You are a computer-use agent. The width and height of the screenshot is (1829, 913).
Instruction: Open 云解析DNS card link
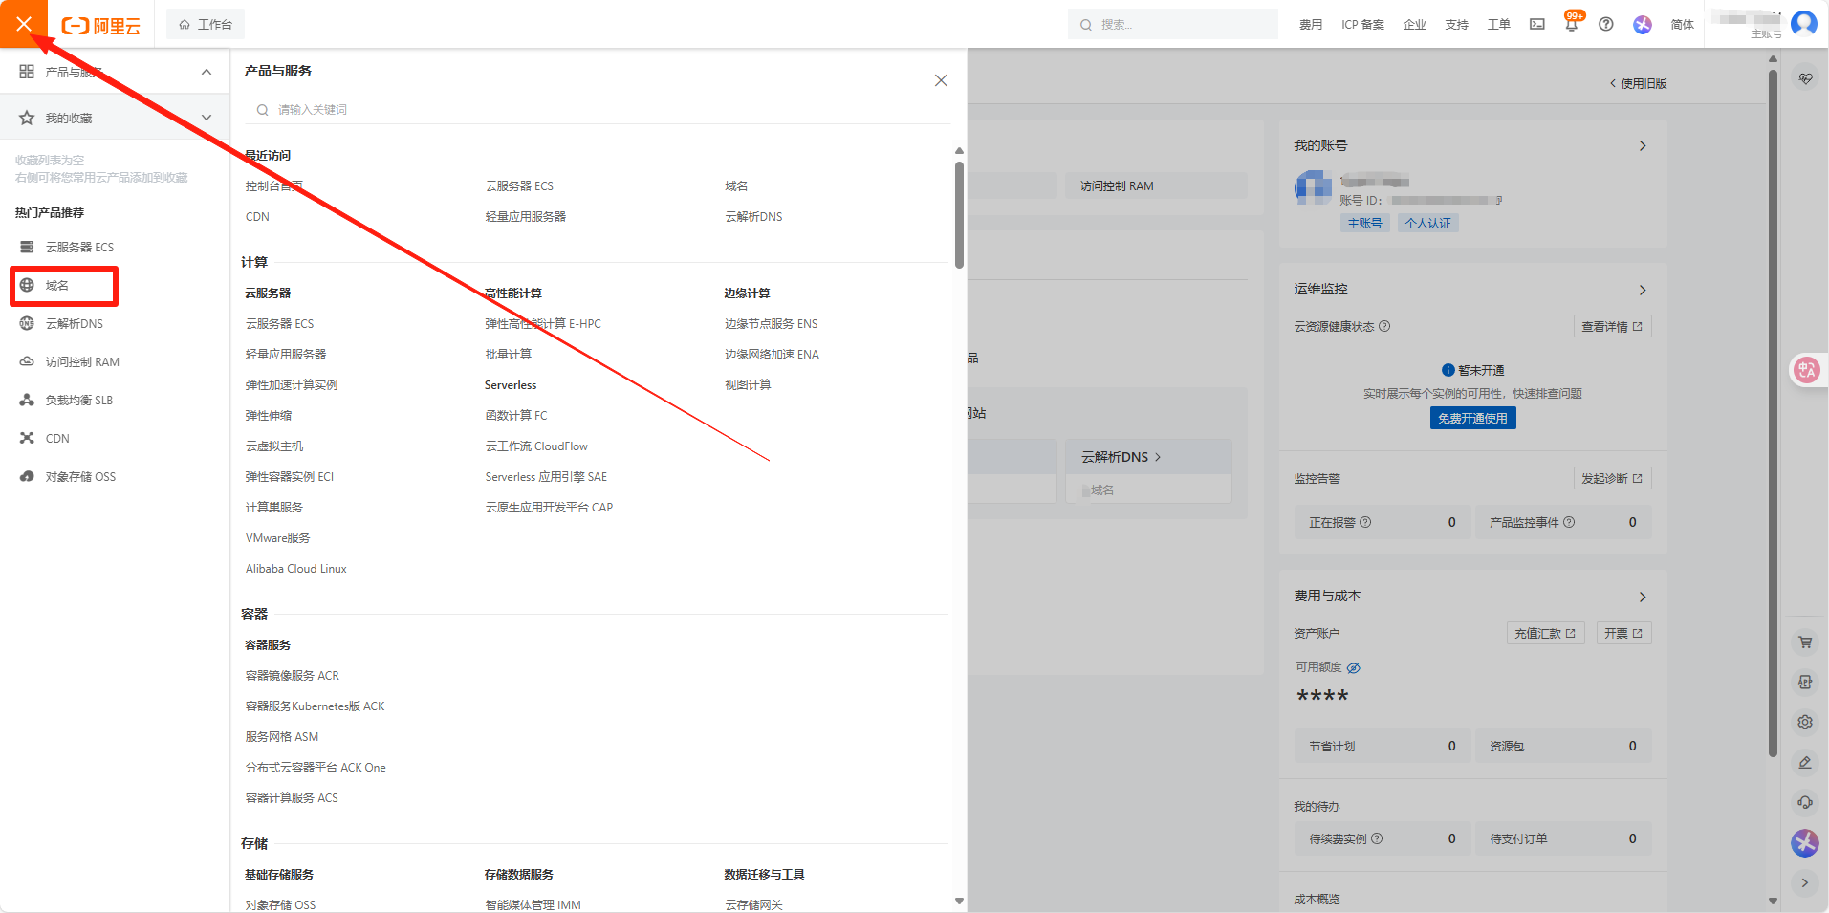click(x=1121, y=458)
